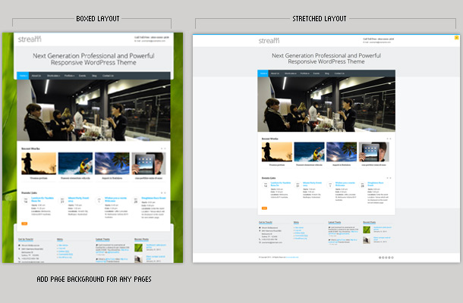The width and height of the screenshot is (463, 303).
Task: Click Recent Works carousel arrows in the stretched layout
Action: (389, 139)
